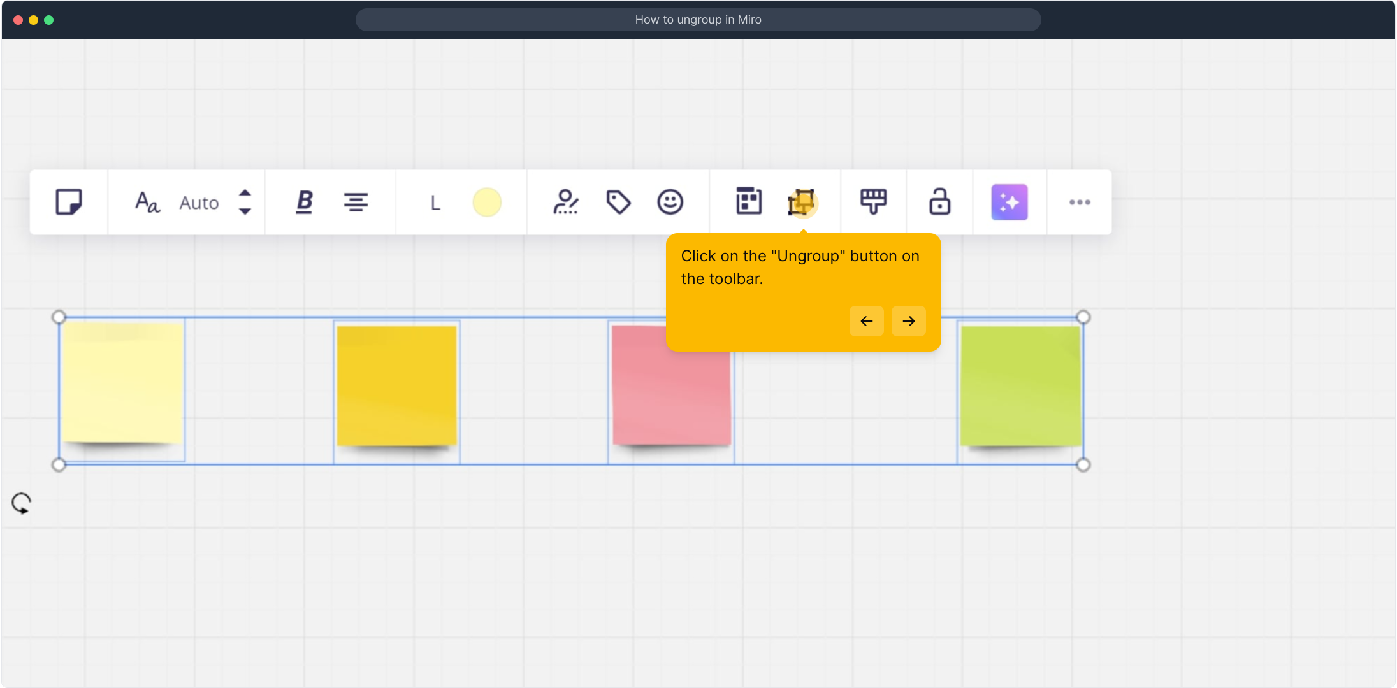The height and width of the screenshot is (688, 1397).
Task: Decrease font size with the down arrow
Action: tap(245, 212)
